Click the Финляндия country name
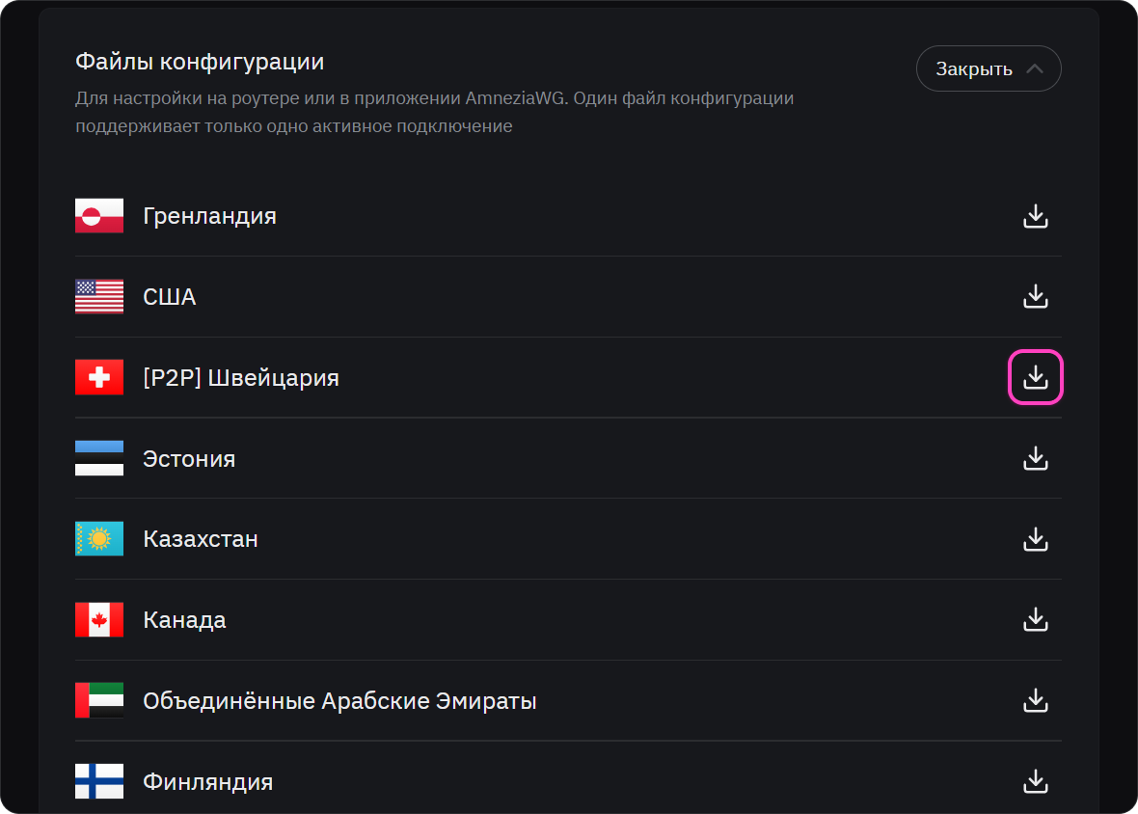This screenshot has height=814, width=1138. (x=207, y=782)
